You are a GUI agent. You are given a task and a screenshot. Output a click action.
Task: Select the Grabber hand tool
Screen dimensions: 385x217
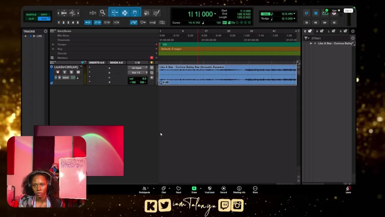point(135,13)
